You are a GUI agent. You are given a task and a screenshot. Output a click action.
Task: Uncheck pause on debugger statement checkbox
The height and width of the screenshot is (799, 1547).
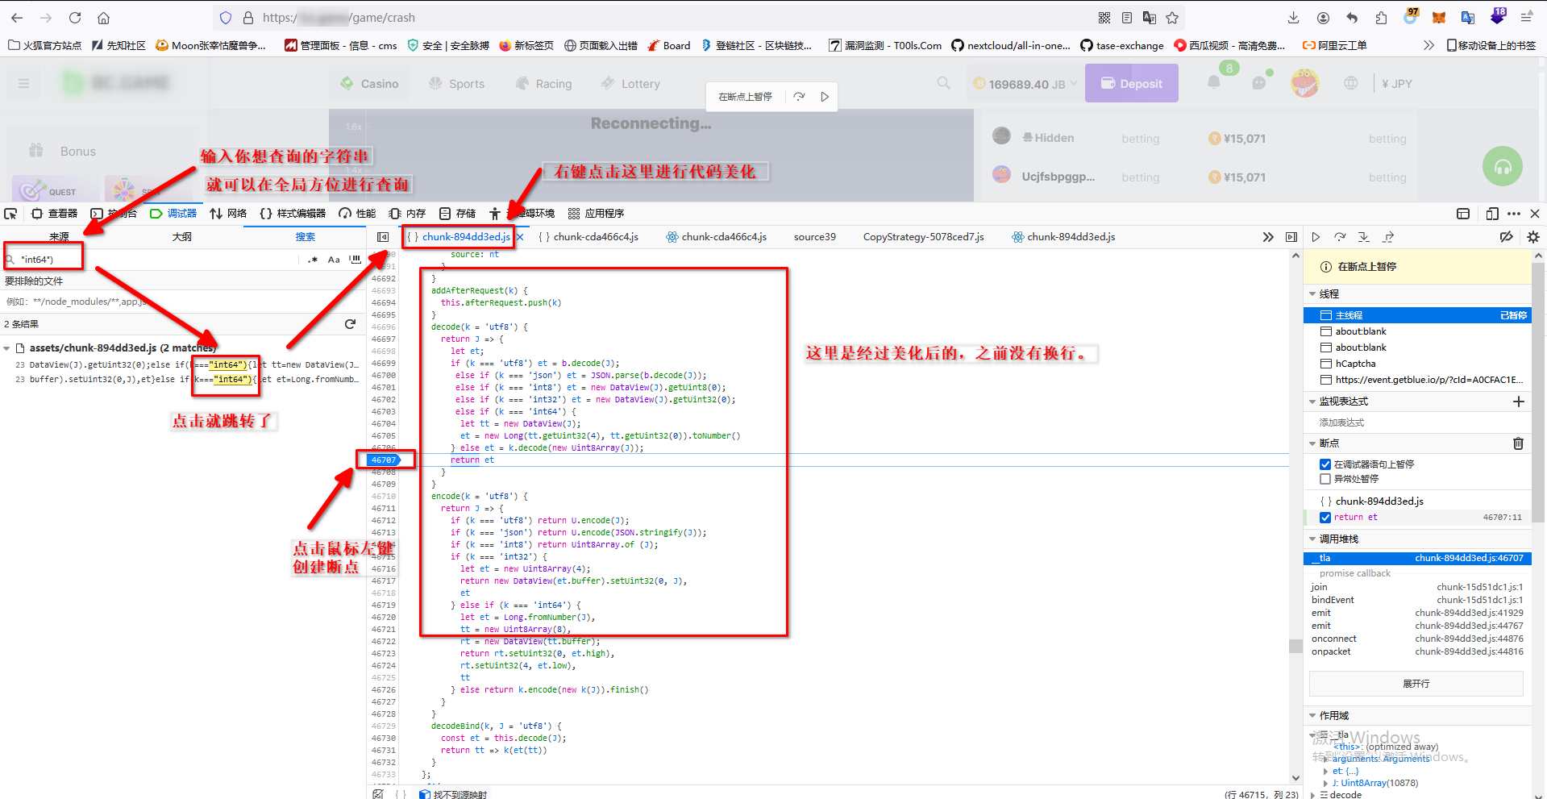coord(1325,464)
